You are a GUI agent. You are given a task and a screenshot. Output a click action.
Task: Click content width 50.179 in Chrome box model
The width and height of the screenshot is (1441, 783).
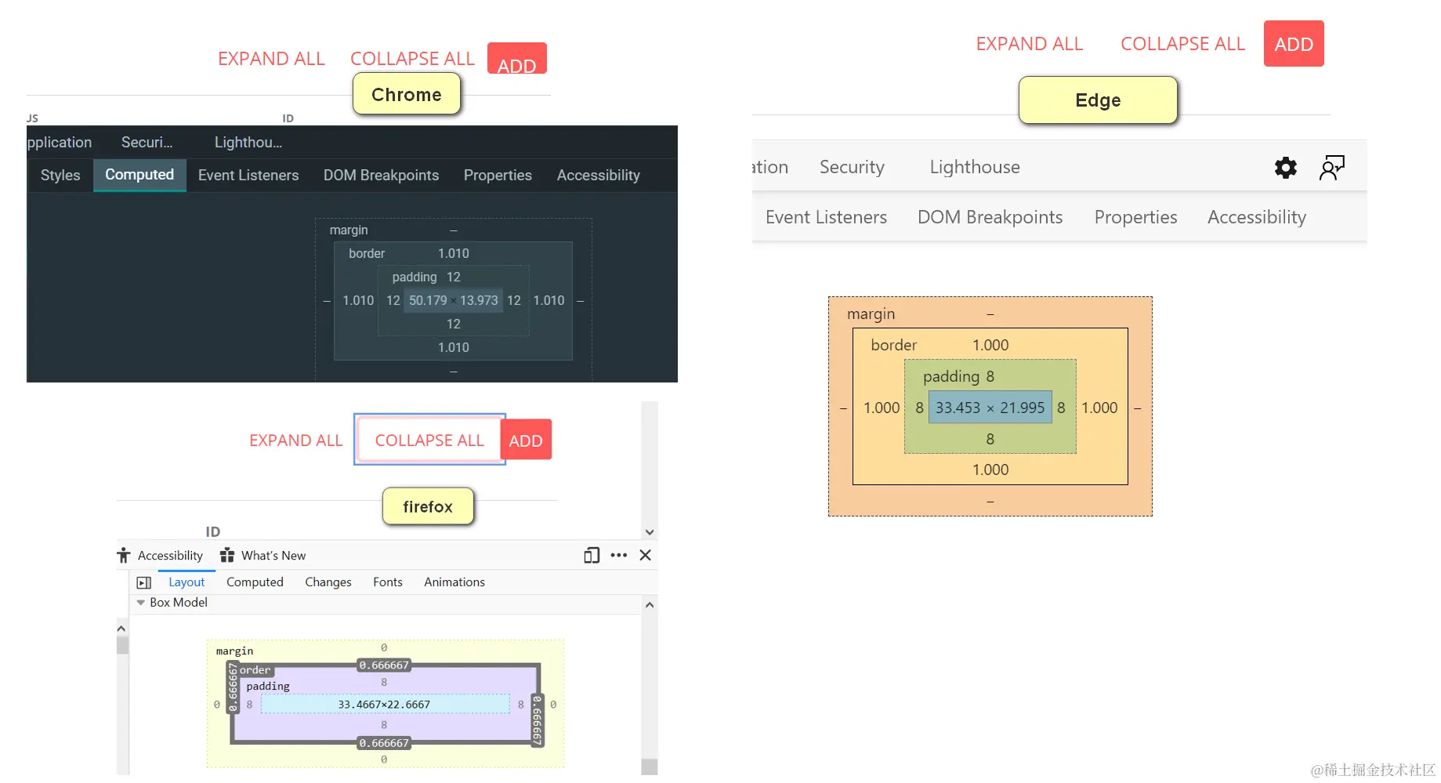(428, 300)
